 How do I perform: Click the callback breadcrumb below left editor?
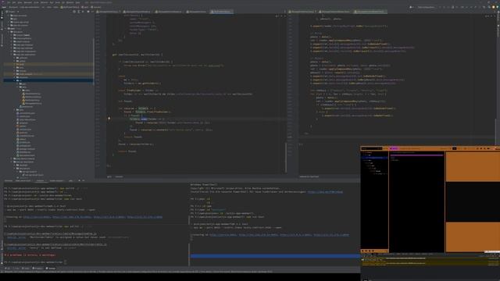coord(119,176)
